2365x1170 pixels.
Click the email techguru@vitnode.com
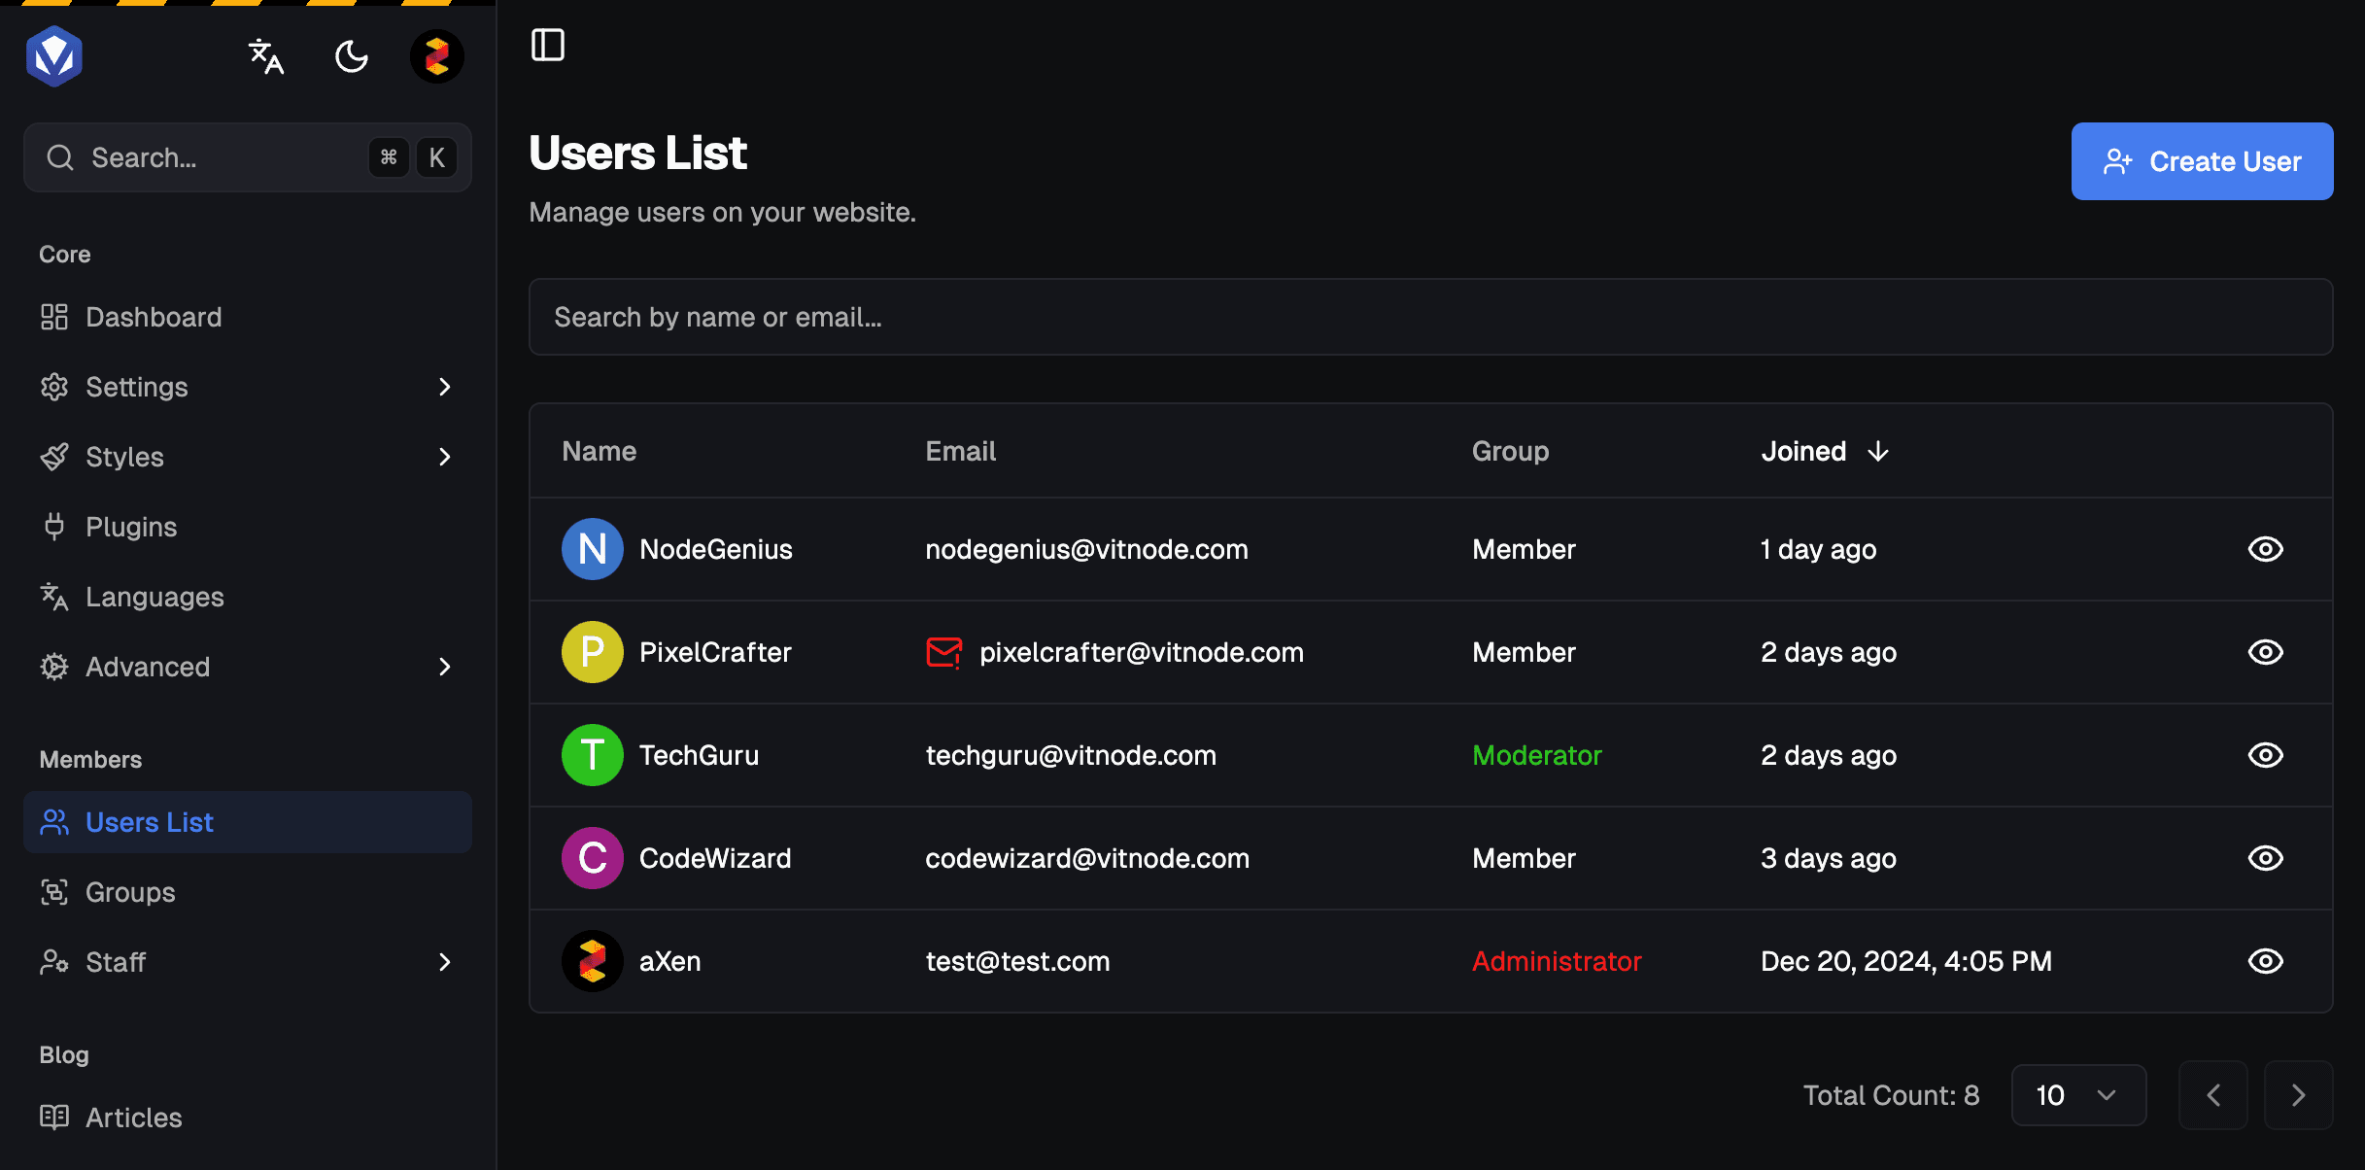[x=1071, y=755]
